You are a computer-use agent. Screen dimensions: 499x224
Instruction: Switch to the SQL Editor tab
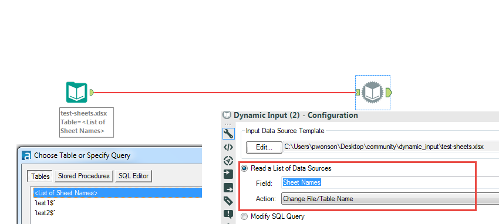point(134,176)
